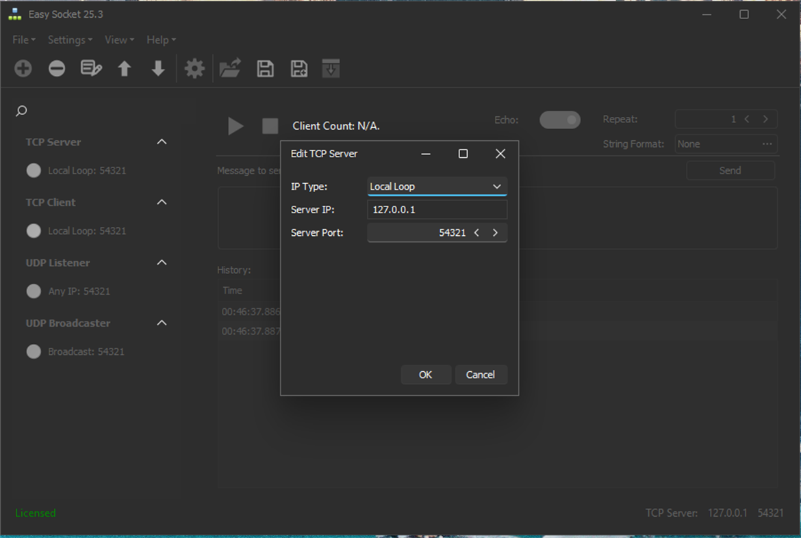Select Local Loop: 54321 under TCP Server

tap(87, 171)
